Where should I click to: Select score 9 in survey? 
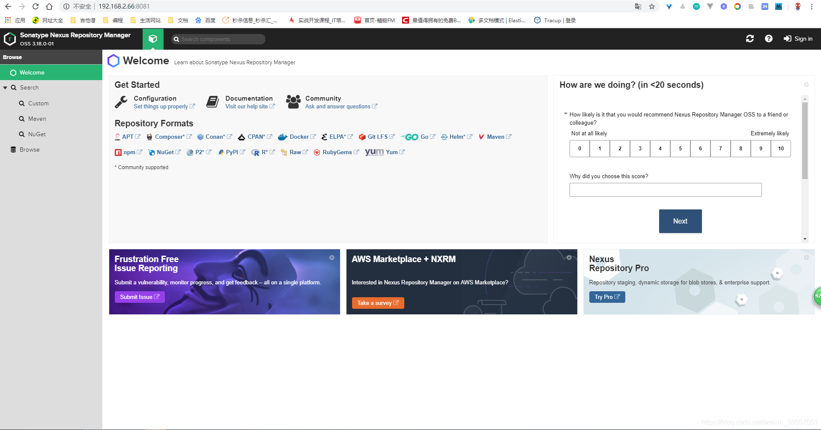click(x=761, y=149)
